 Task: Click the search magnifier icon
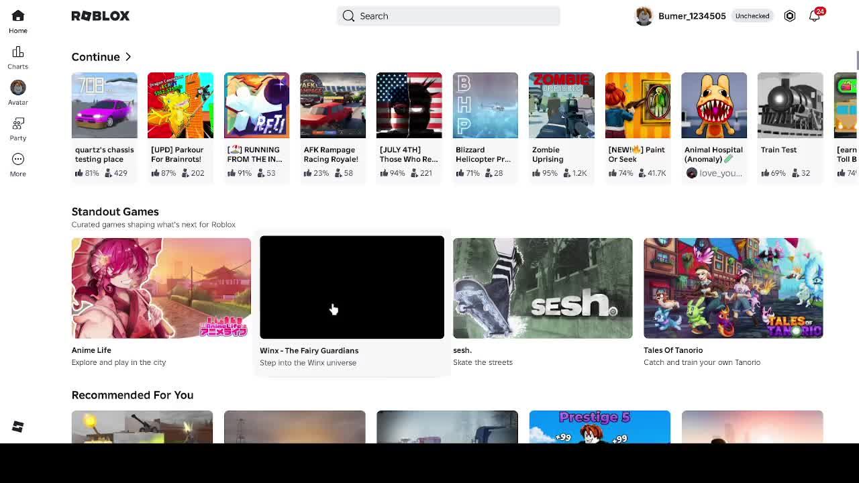(348, 16)
